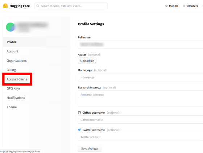Open the Organizations section

tap(37, 61)
